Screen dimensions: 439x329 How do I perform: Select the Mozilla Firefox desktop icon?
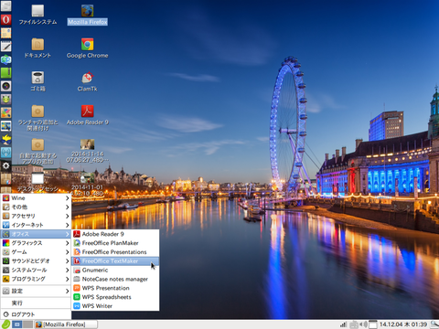(88, 15)
